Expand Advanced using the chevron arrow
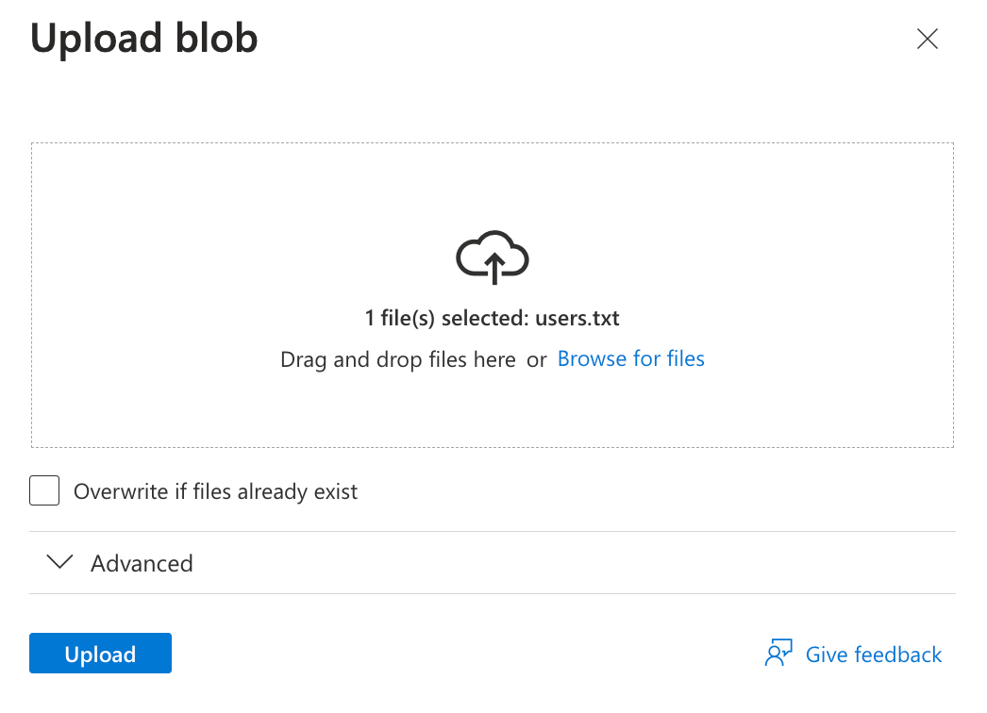 pyautogui.click(x=60, y=562)
